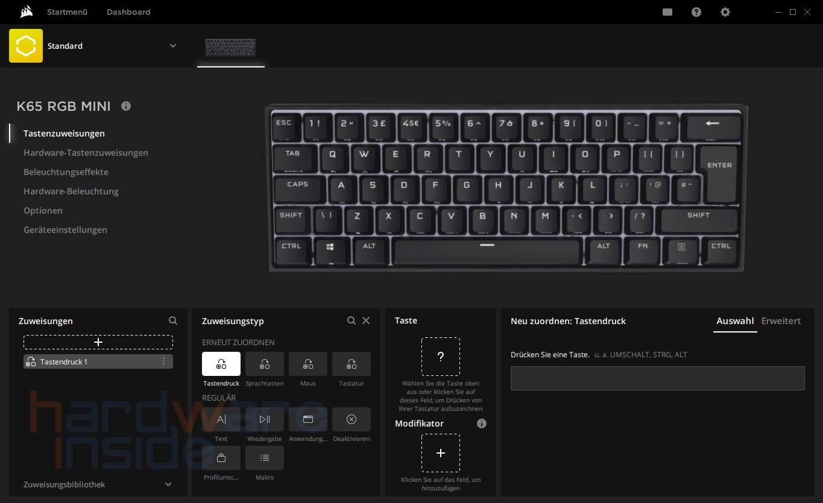The height and width of the screenshot is (503, 823).
Task: Select the Tastendruck assignment type icon
Action: 221,363
